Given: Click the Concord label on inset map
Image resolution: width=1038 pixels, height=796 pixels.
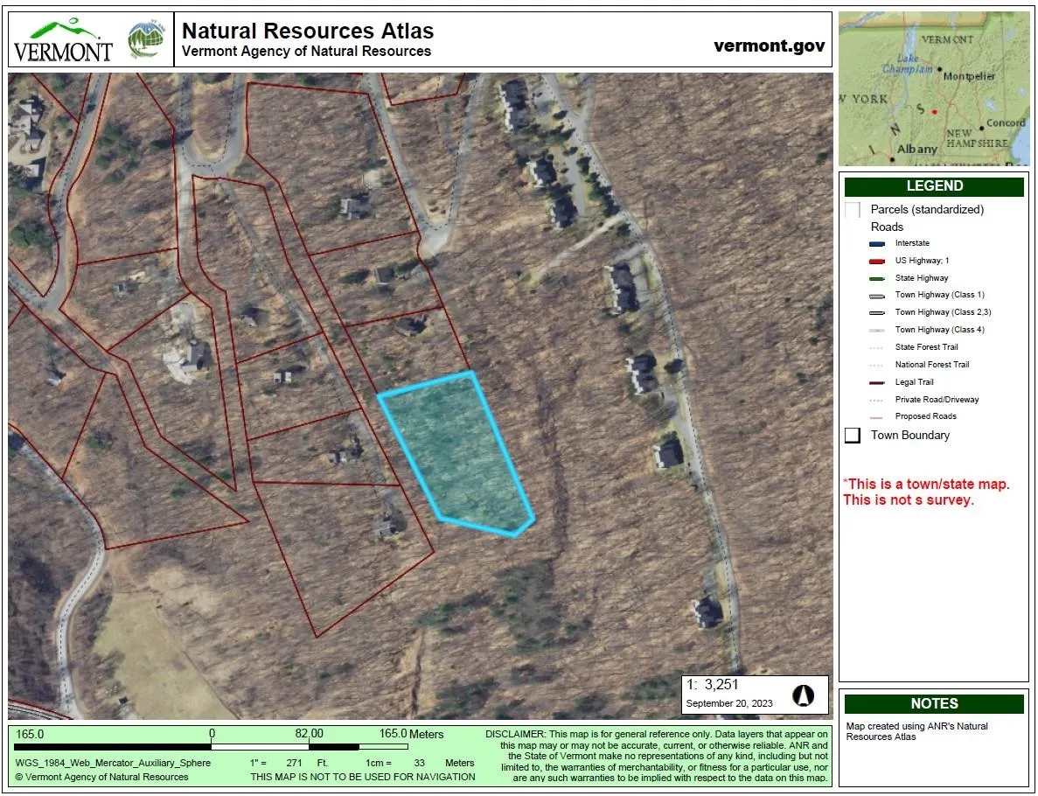Looking at the screenshot, I should (x=1006, y=122).
